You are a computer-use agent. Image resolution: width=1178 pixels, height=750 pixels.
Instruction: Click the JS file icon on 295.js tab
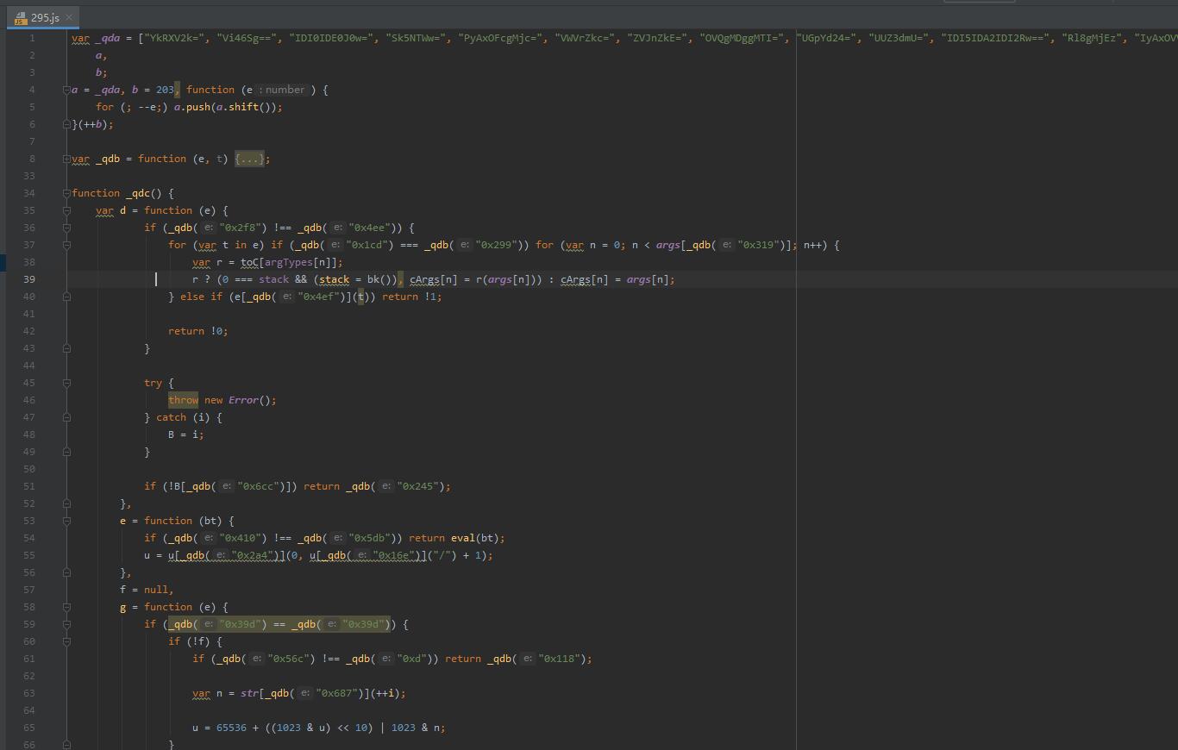(20, 17)
